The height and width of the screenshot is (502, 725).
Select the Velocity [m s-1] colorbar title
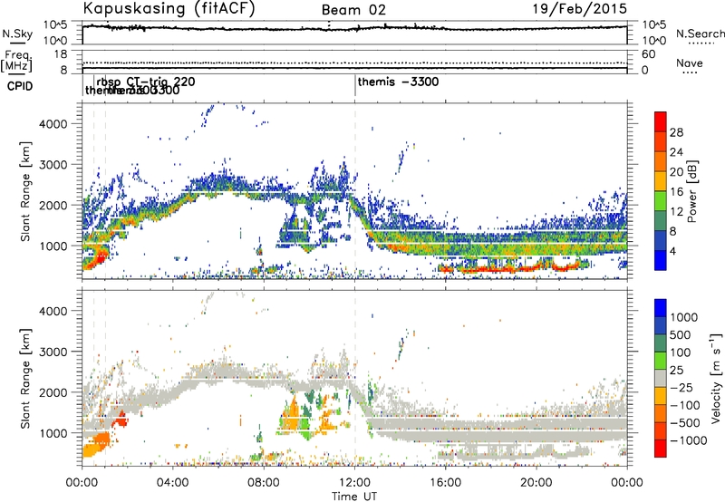(x=716, y=378)
